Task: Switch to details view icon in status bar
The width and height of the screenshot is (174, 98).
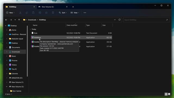Action: (x=166, y=94)
